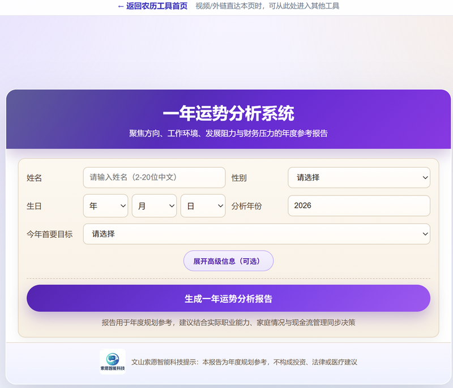This screenshot has width=453, height=388.
Task: Open the 性别 gender dropdown
Action: [x=359, y=177]
